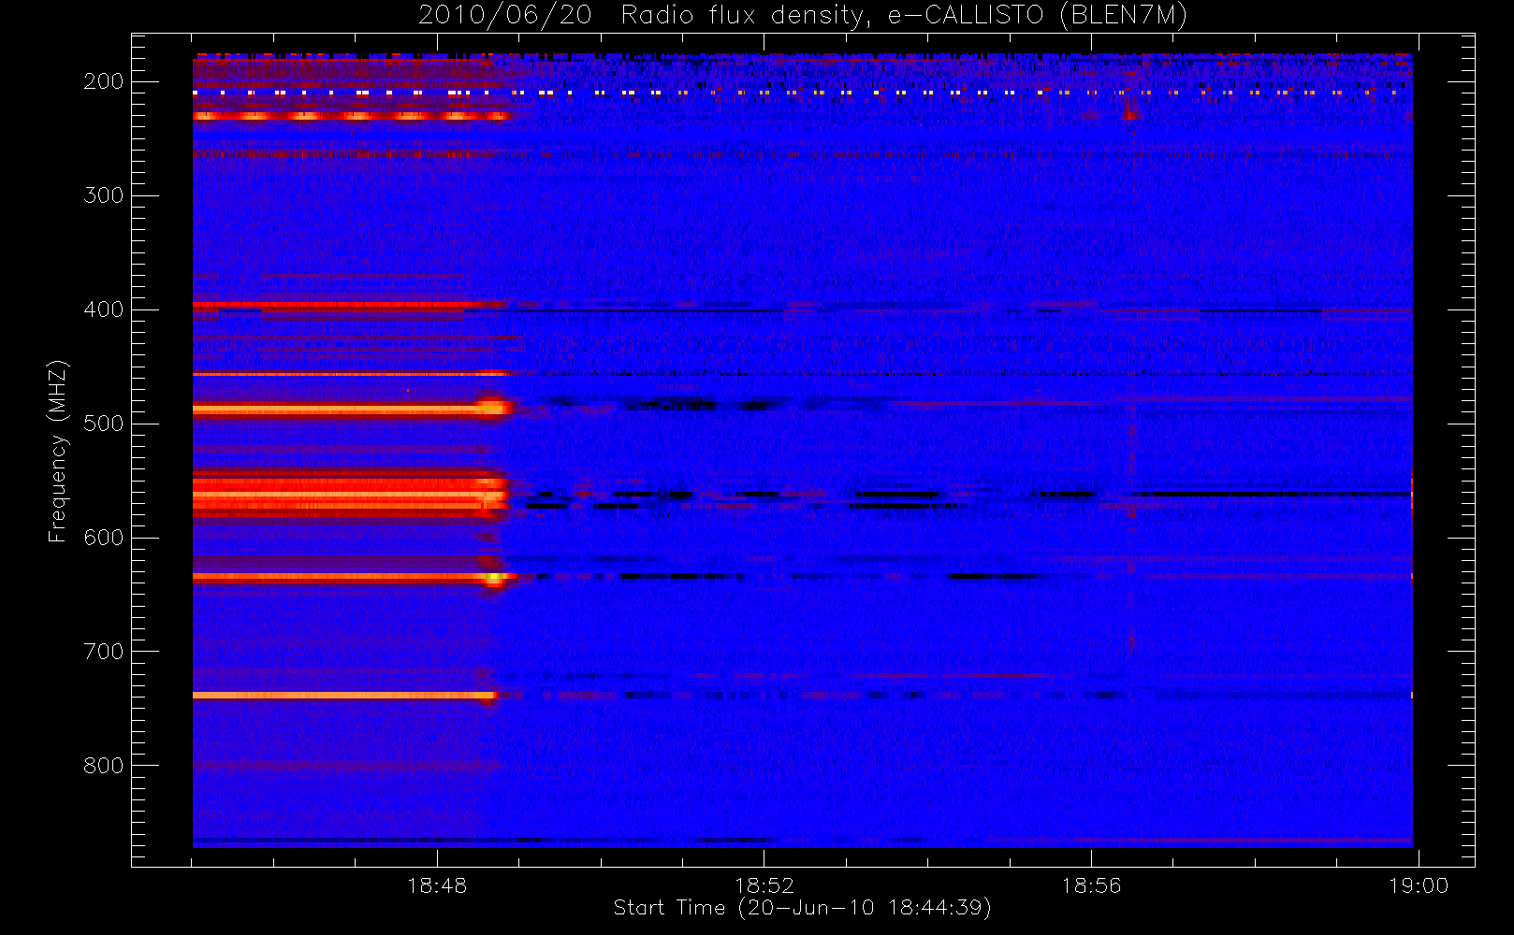This screenshot has height=935, width=1514.
Task: Click the 18:52 time tick label
Action: point(764,885)
